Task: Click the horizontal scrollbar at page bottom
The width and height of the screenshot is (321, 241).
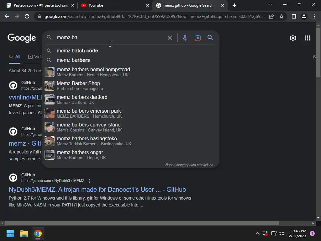Action: (x=142, y=223)
